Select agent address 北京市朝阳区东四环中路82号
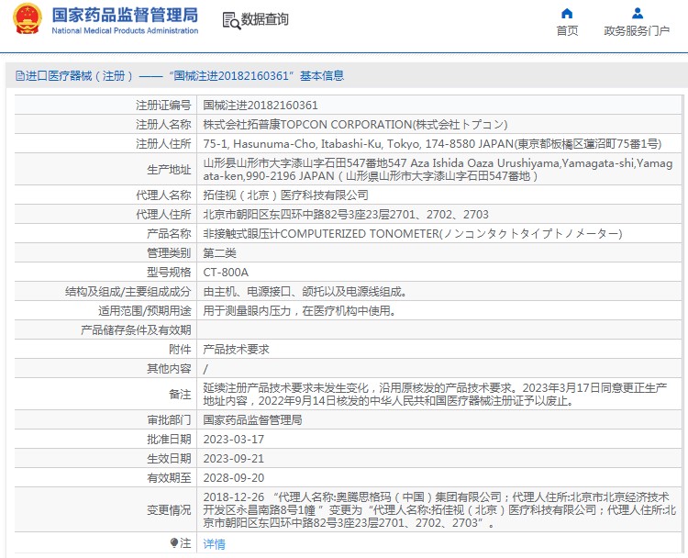Viewport: 688px width, 558px height. tap(346, 214)
